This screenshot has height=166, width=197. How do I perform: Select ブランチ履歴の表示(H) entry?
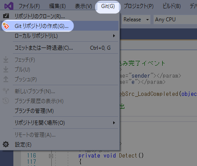tap(59, 101)
